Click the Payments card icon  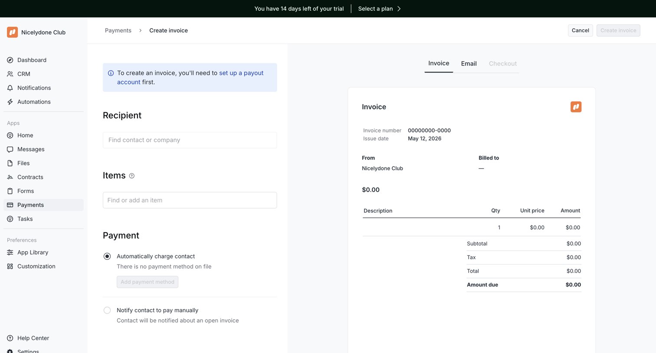10,205
